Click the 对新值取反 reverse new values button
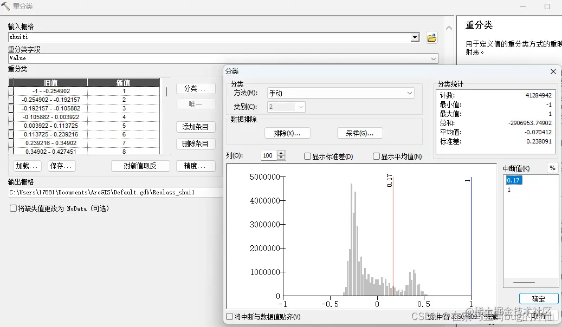The image size is (562, 327). pos(140,166)
